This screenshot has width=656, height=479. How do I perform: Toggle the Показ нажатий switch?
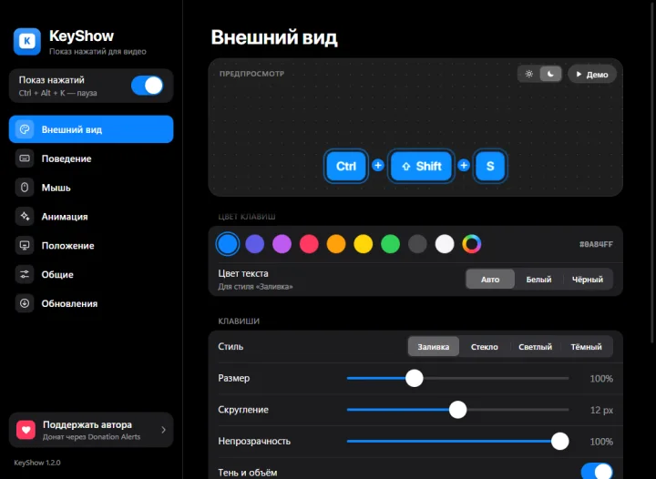tap(147, 86)
